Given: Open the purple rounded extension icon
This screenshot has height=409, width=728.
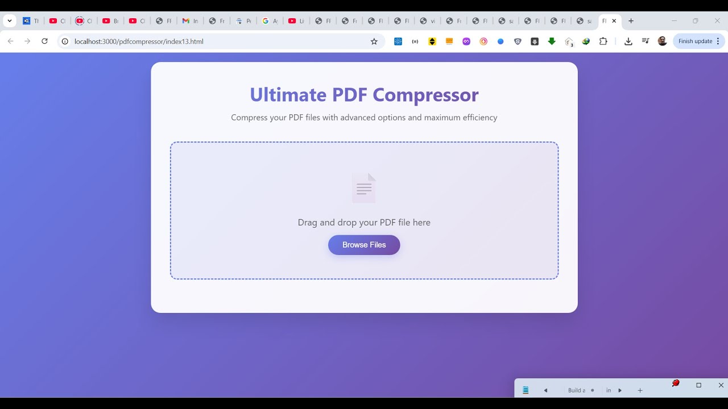Looking at the screenshot, I should coord(466,41).
